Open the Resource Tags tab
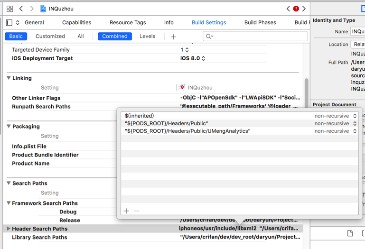 tap(128, 23)
